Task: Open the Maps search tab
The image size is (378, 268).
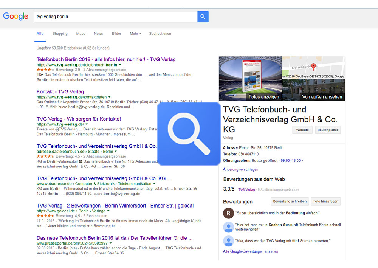Action: 81,34
